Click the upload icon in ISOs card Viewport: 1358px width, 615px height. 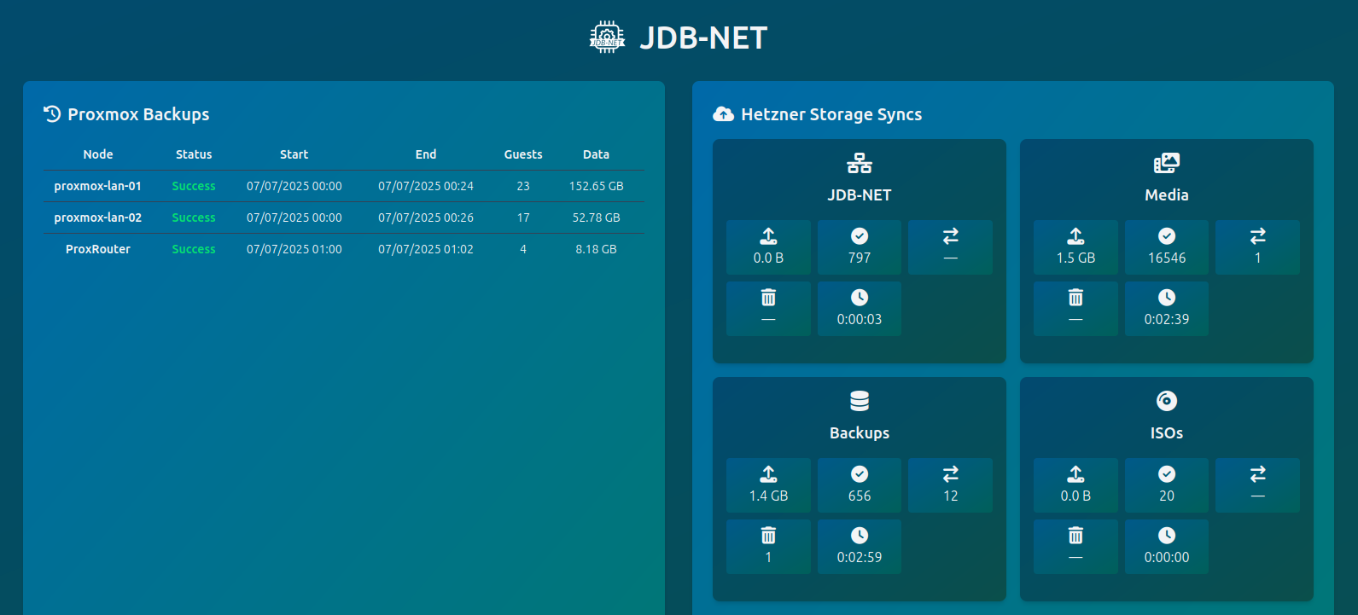coord(1075,473)
